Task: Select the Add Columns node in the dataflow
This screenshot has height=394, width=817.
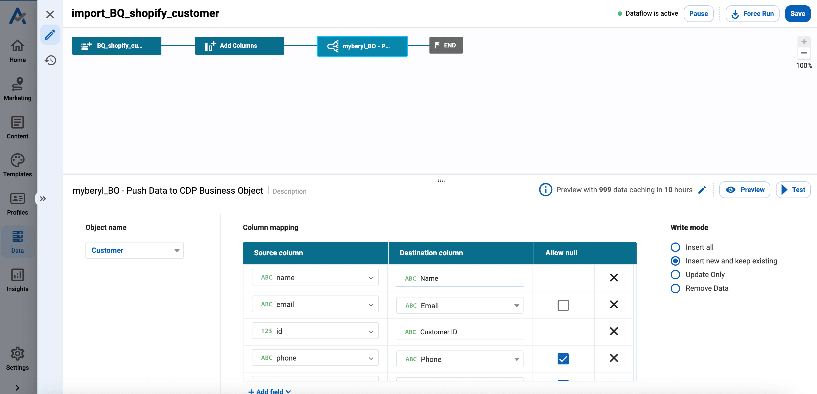Action: 239,45
